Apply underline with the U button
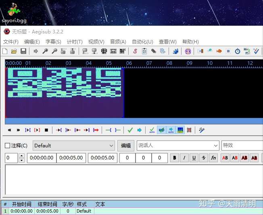Viewport: 263px width, 215px height. (194, 158)
